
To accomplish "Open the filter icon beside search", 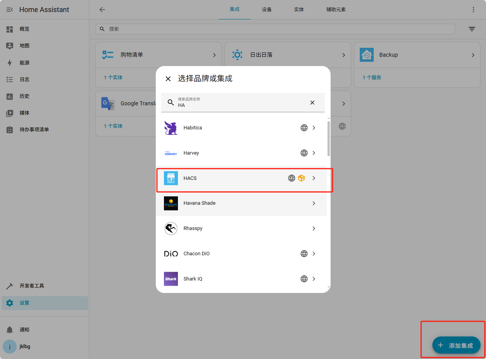I will [x=472, y=29].
